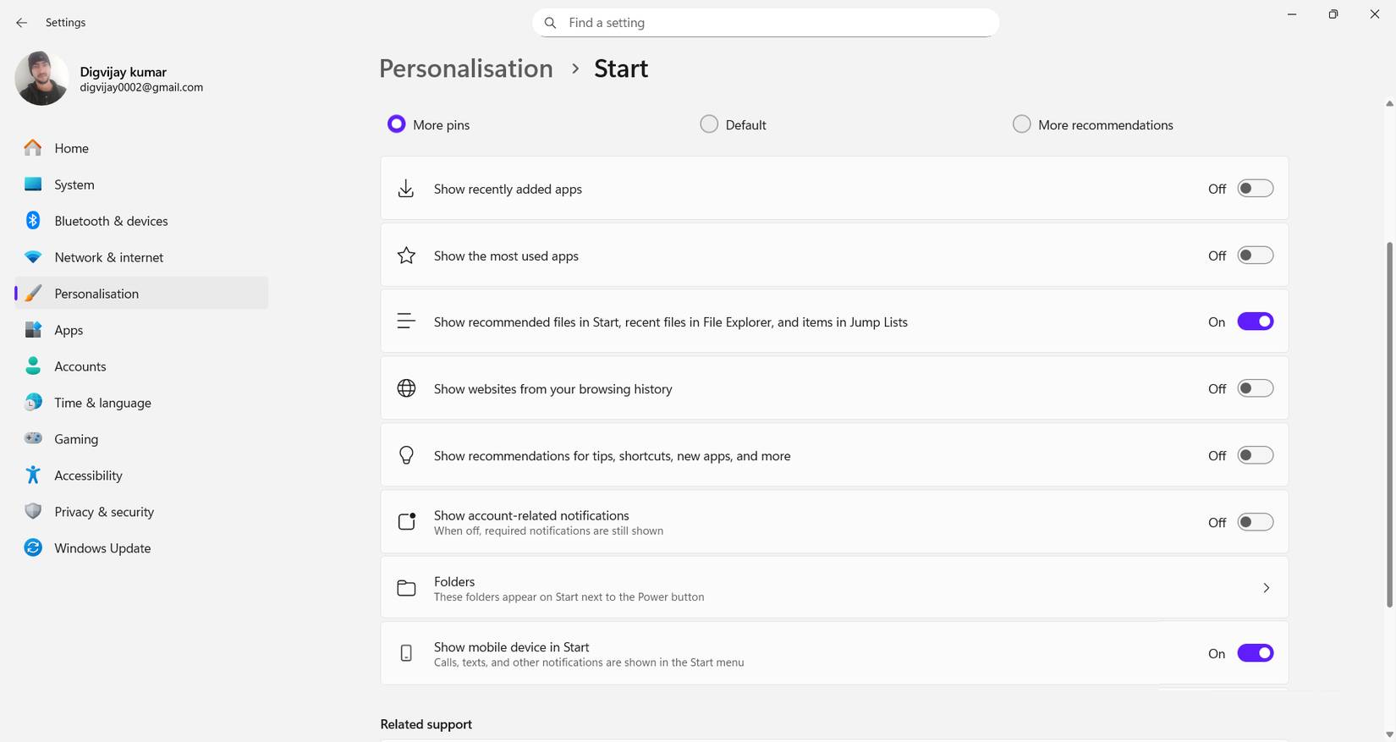
Task: Click the Privacy & security shield icon
Action: [x=33, y=512]
